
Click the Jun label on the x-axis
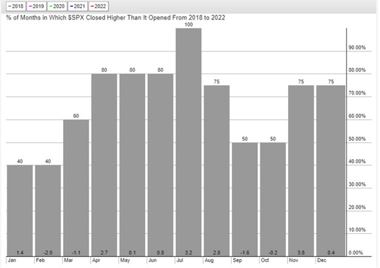tap(151, 260)
